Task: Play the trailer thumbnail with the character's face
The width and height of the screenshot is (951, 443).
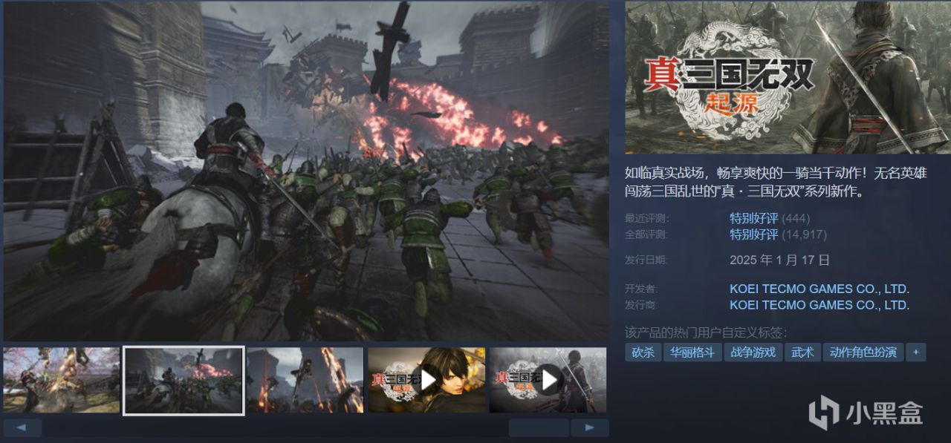Action: coord(426,380)
